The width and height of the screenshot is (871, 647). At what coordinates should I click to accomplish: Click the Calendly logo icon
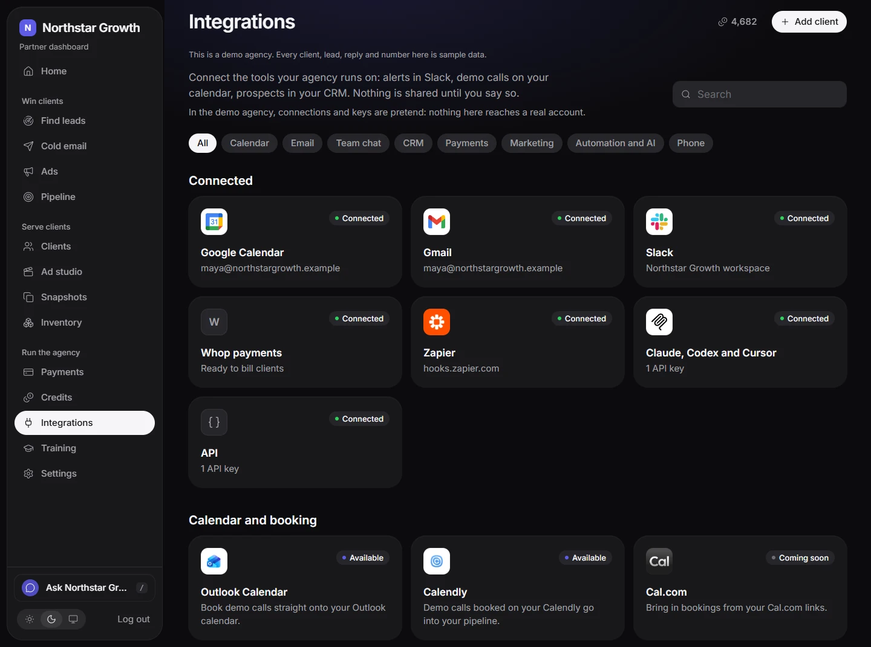coord(437,561)
